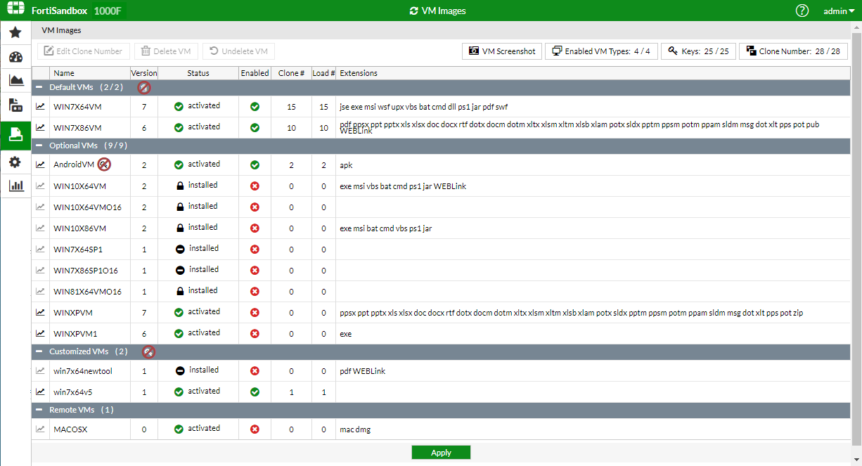Select the active Virtual Machine sidebar icon
862x466 pixels.
[x=15, y=134]
